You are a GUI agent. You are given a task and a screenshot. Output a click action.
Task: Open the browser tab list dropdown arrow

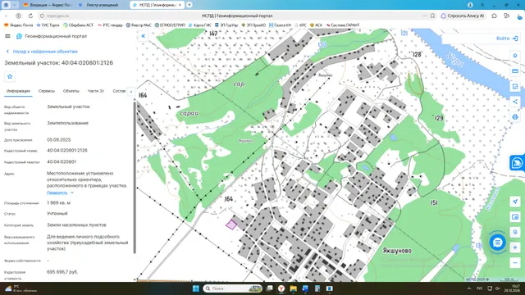(15, 5)
